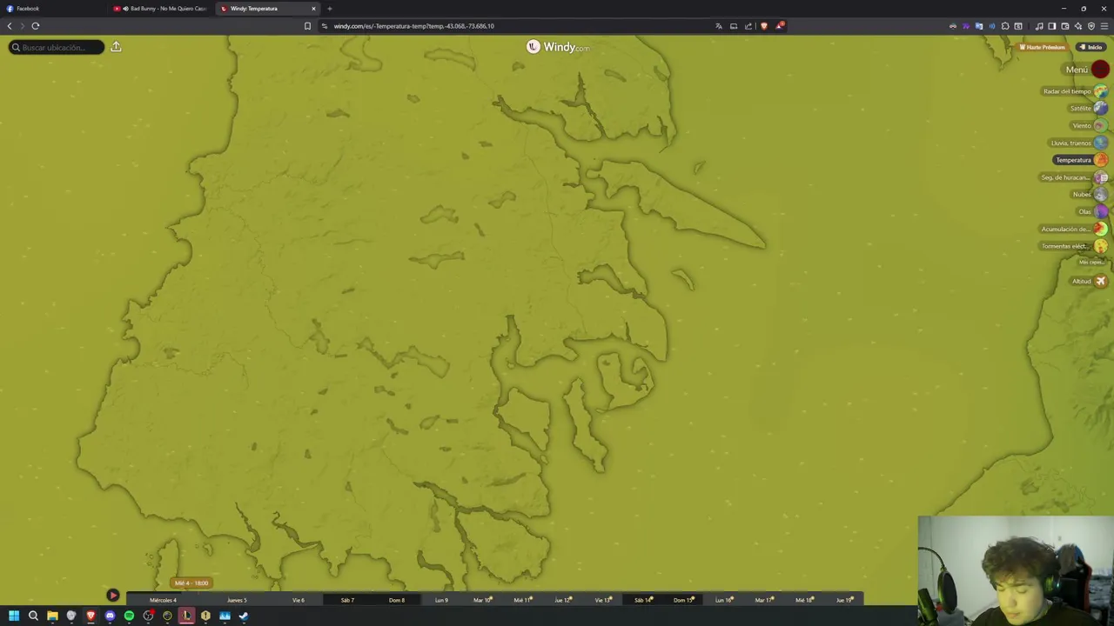Jump timeline to Mié 18
Viewport: 1114px width, 626px height.
[x=804, y=600]
